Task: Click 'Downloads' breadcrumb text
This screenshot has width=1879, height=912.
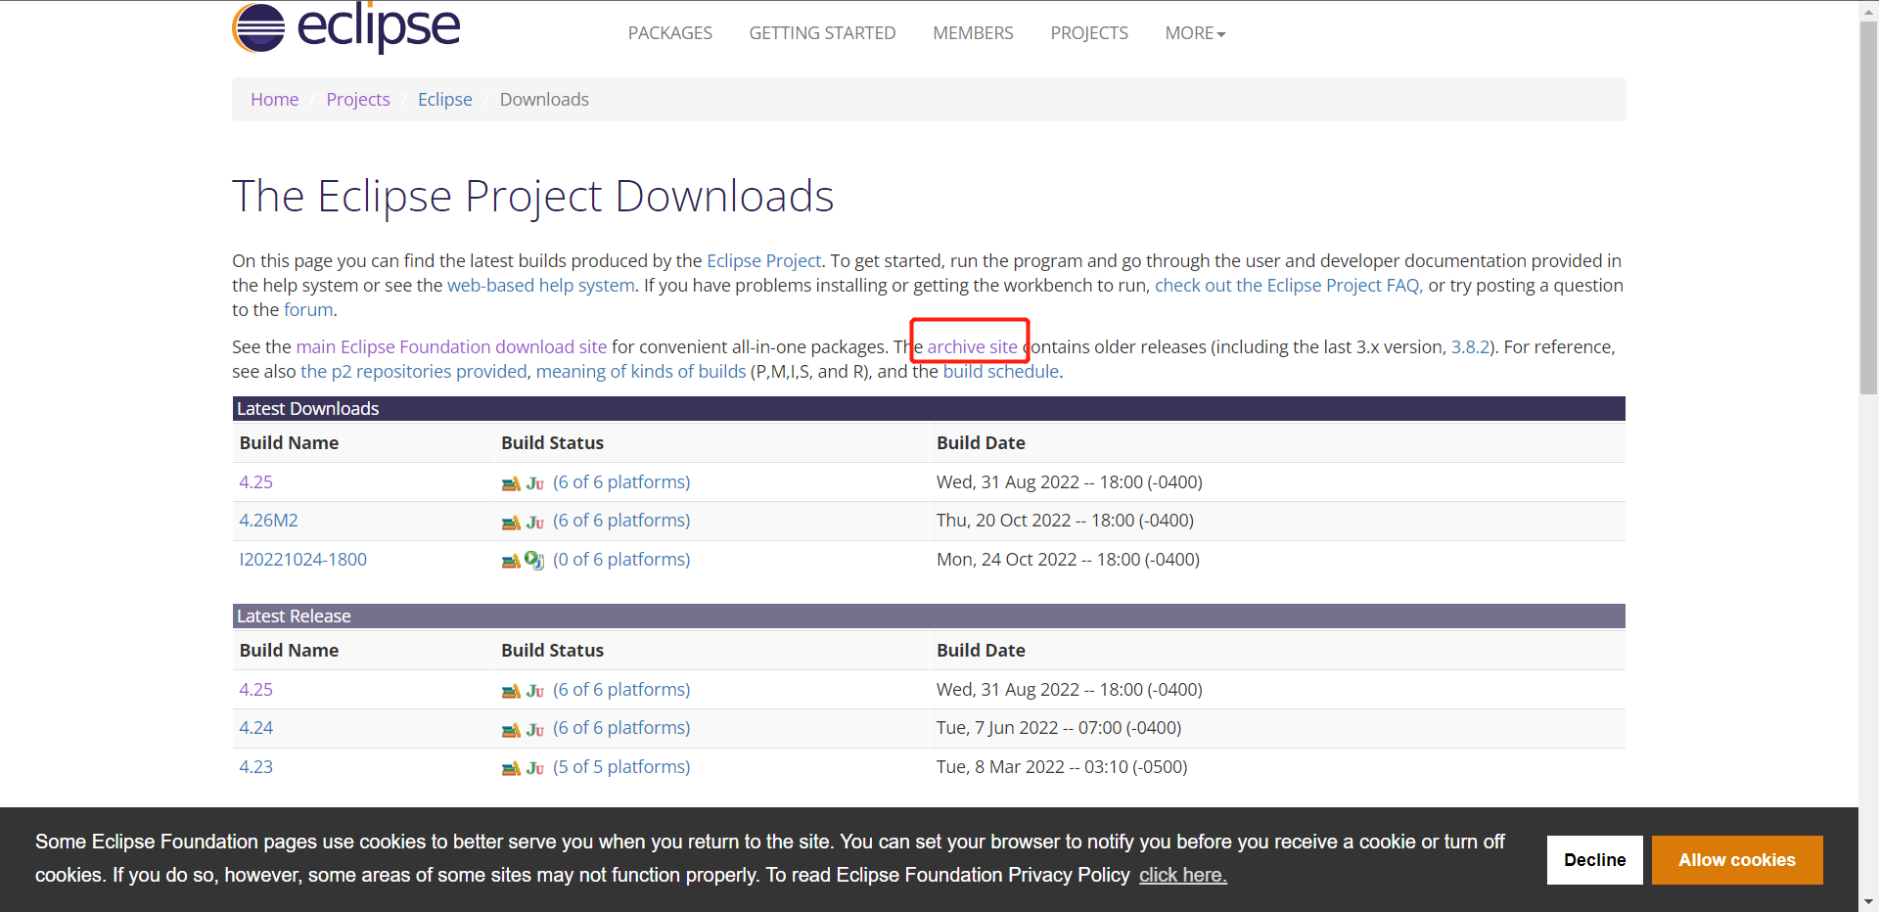Action: (544, 100)
